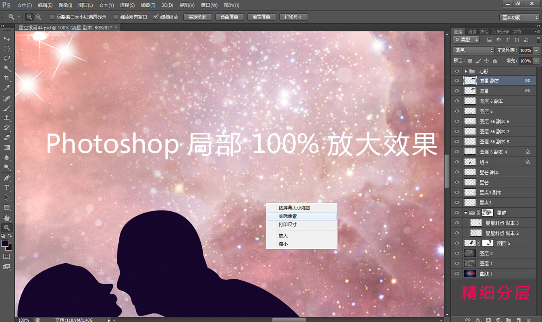542x322 pixels.
Task: Hide the 星芒 layer
Action: (457, 182)
